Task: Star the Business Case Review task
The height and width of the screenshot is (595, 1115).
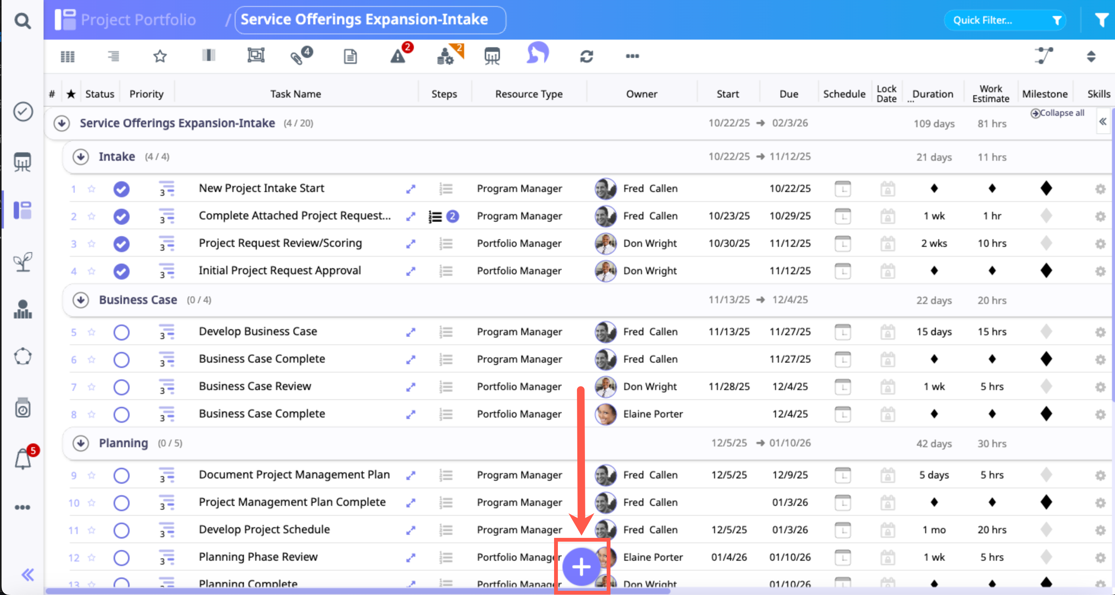Action: click(x=91, y=387)
